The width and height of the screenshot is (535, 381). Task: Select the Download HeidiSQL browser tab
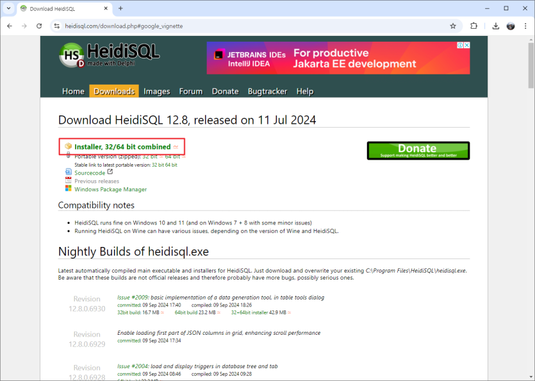click(64, 8)
